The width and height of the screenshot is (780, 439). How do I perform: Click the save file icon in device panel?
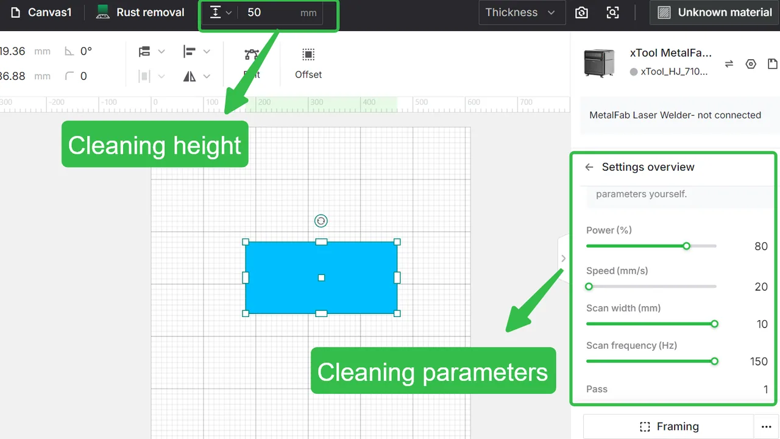click(773, 63)
